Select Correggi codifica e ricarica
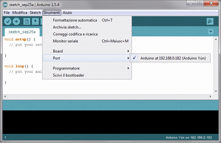 (75, 34)
